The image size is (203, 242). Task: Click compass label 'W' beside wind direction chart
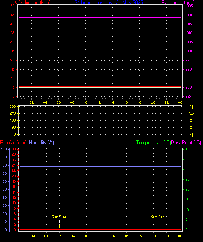point(192,114)
